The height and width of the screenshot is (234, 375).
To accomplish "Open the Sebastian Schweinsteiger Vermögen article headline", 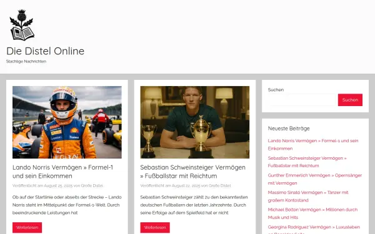I will click(192, 172).
